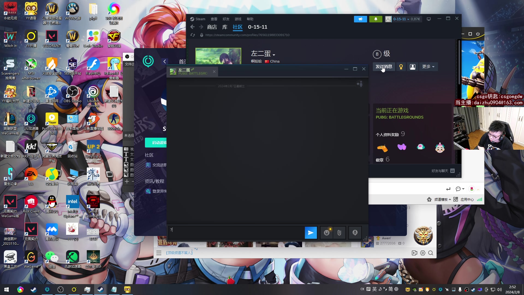Switch to the 库 tab

225,27
